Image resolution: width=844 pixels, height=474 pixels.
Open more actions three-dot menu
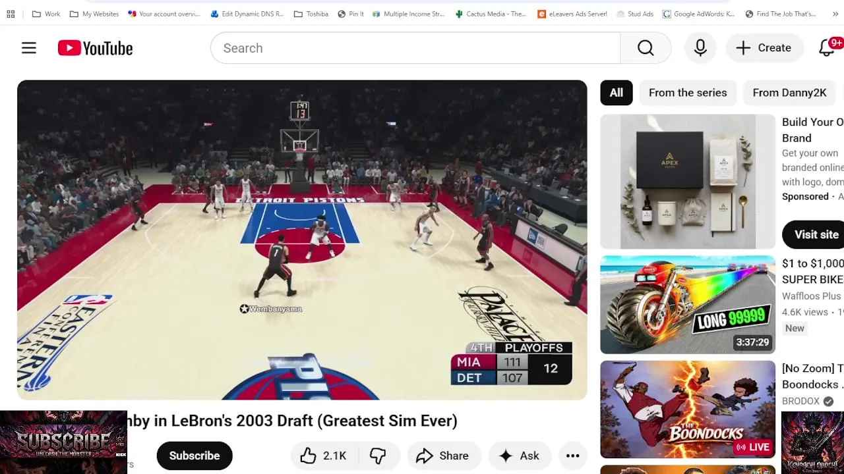(x=573, y=456)
